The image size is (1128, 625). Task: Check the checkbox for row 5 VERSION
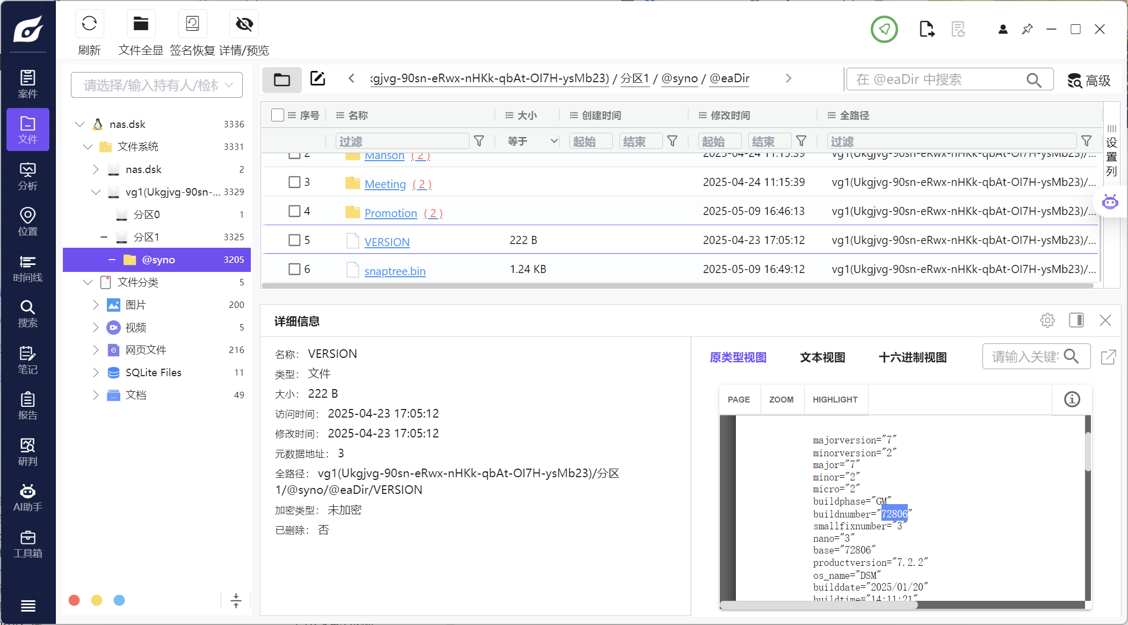tap(294, 240)
